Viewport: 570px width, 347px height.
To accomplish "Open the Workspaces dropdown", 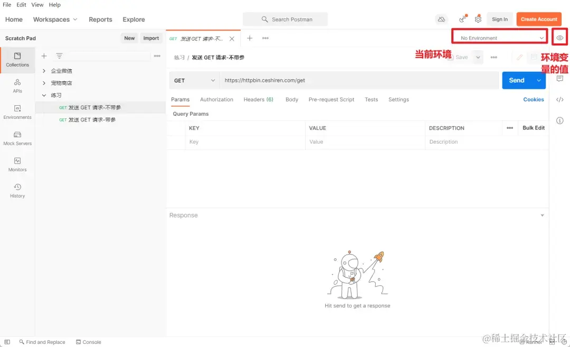I will pos(55,19).
